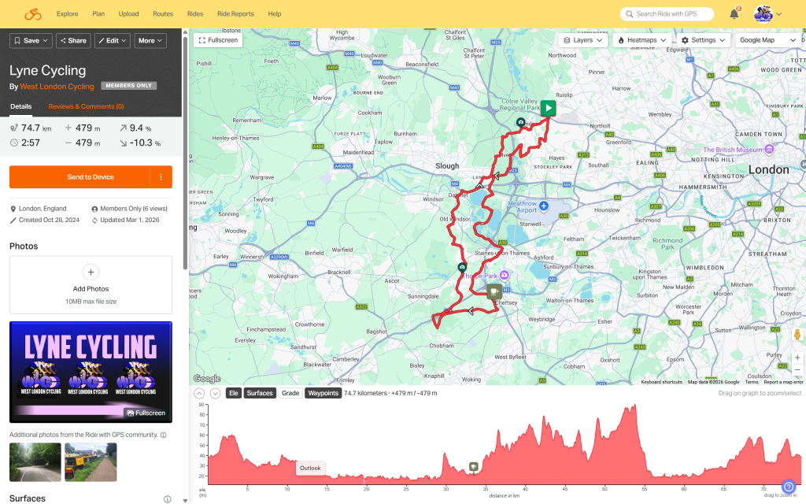Switch to Reviews & Comments tab

pyautogui.click(x=86, y=106)
